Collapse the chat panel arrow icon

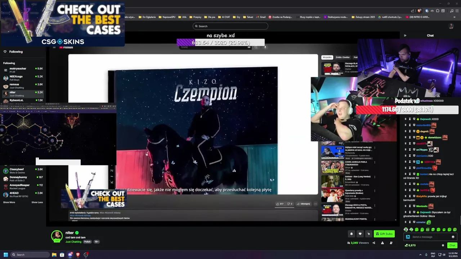405,36
